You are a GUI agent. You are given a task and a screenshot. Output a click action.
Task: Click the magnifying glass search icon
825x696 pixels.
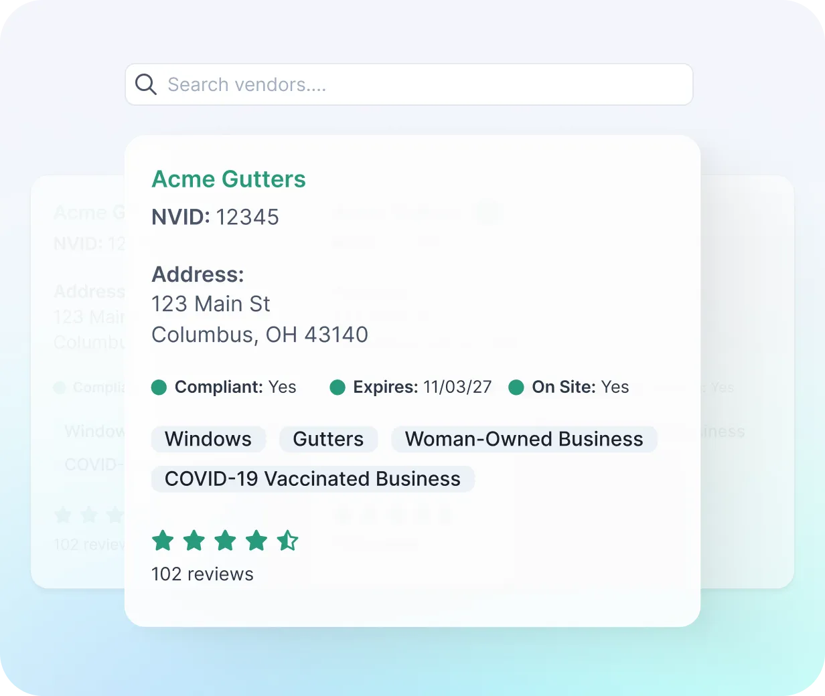click(x=146, y=84)
